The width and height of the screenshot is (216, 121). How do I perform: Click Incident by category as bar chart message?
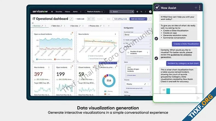(x=183, y=63)
